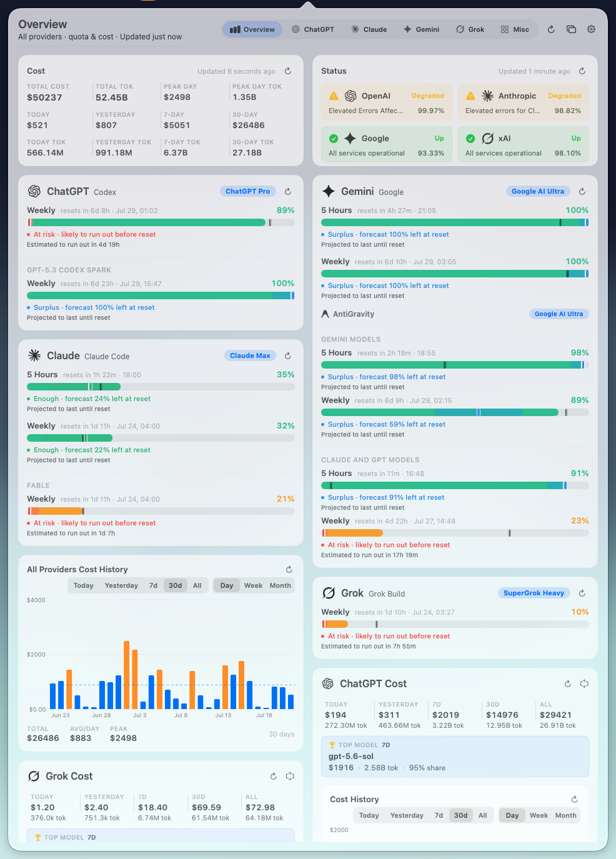Click the SuperGrok Heavy plan badge
Screen dimensions: 616x859
point(534,593)
